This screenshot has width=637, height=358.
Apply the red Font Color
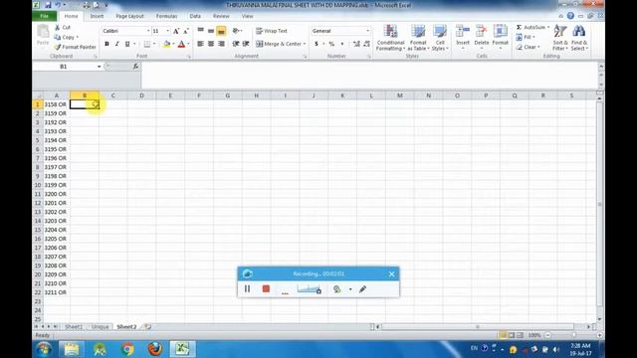click(181, 44)
